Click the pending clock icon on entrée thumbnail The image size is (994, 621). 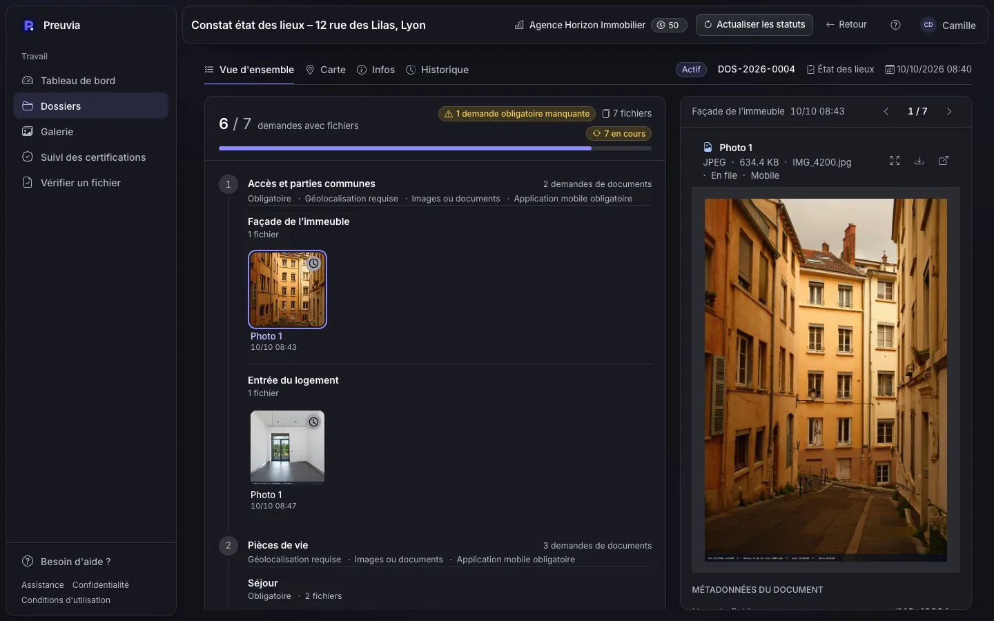(x=314, y=422)
